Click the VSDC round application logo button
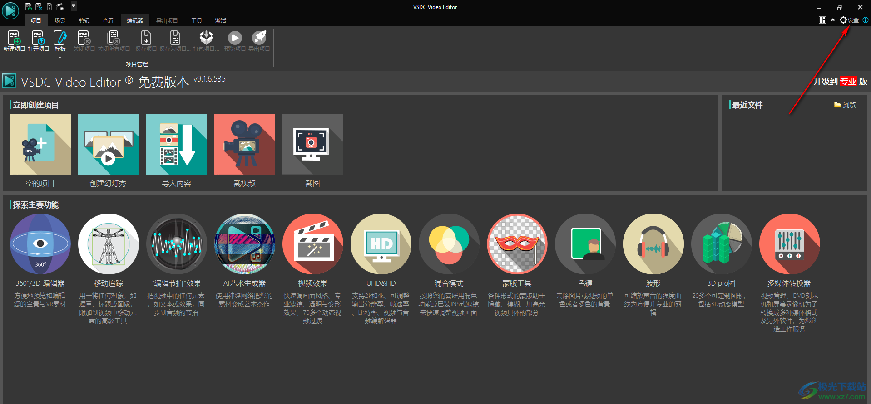Image resolution: width=871 pixels, height=404 pixels. pos(10,10)
